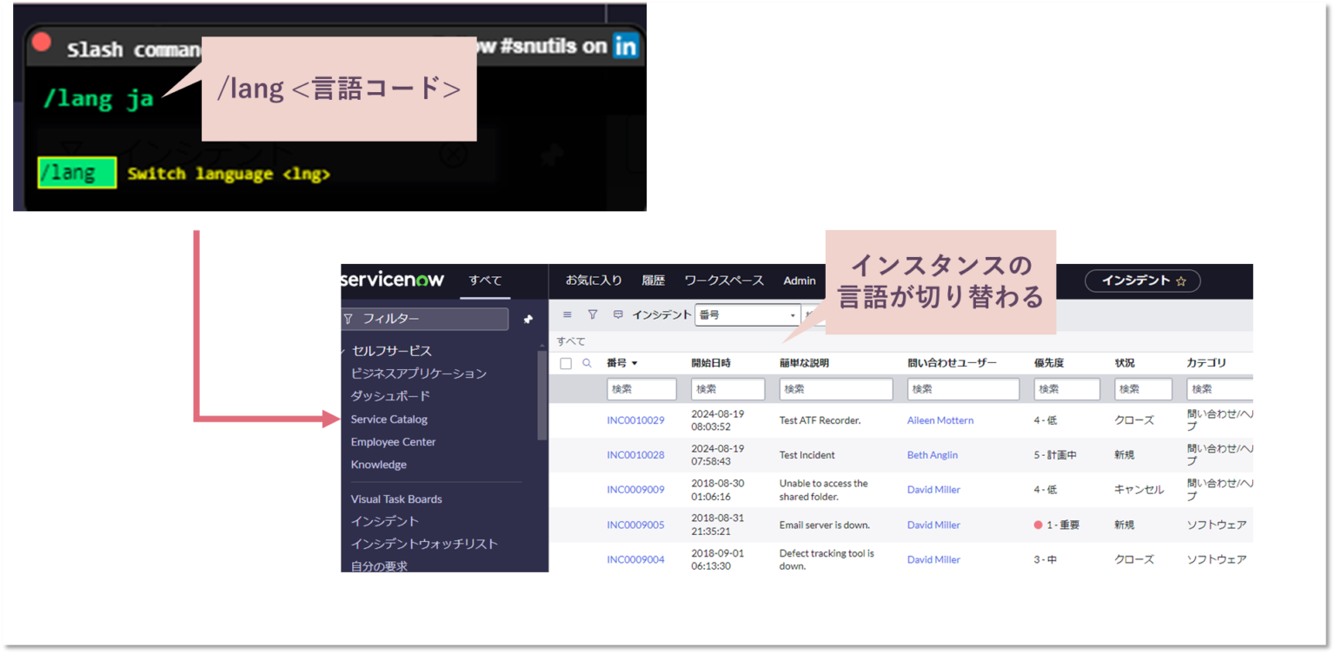Open the お気に入り menu
Screen dimensions: 1335x654
pos(594,280)
